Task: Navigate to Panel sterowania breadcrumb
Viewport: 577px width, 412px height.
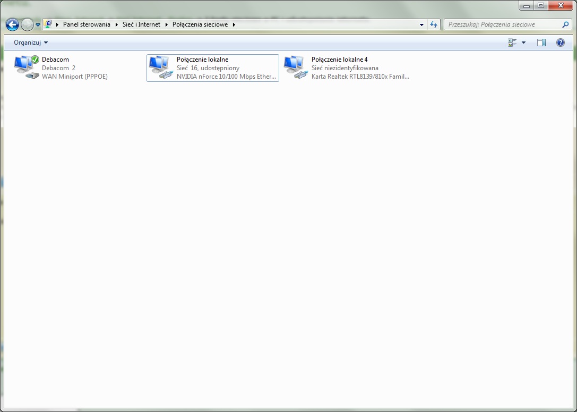Action: pos(87,24)
